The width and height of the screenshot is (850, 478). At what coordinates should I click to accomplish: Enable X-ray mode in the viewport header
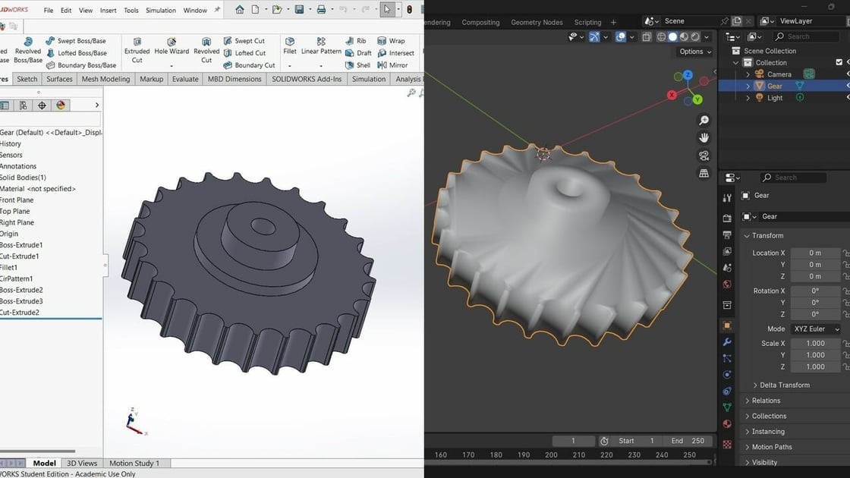(x=647, y=36)
